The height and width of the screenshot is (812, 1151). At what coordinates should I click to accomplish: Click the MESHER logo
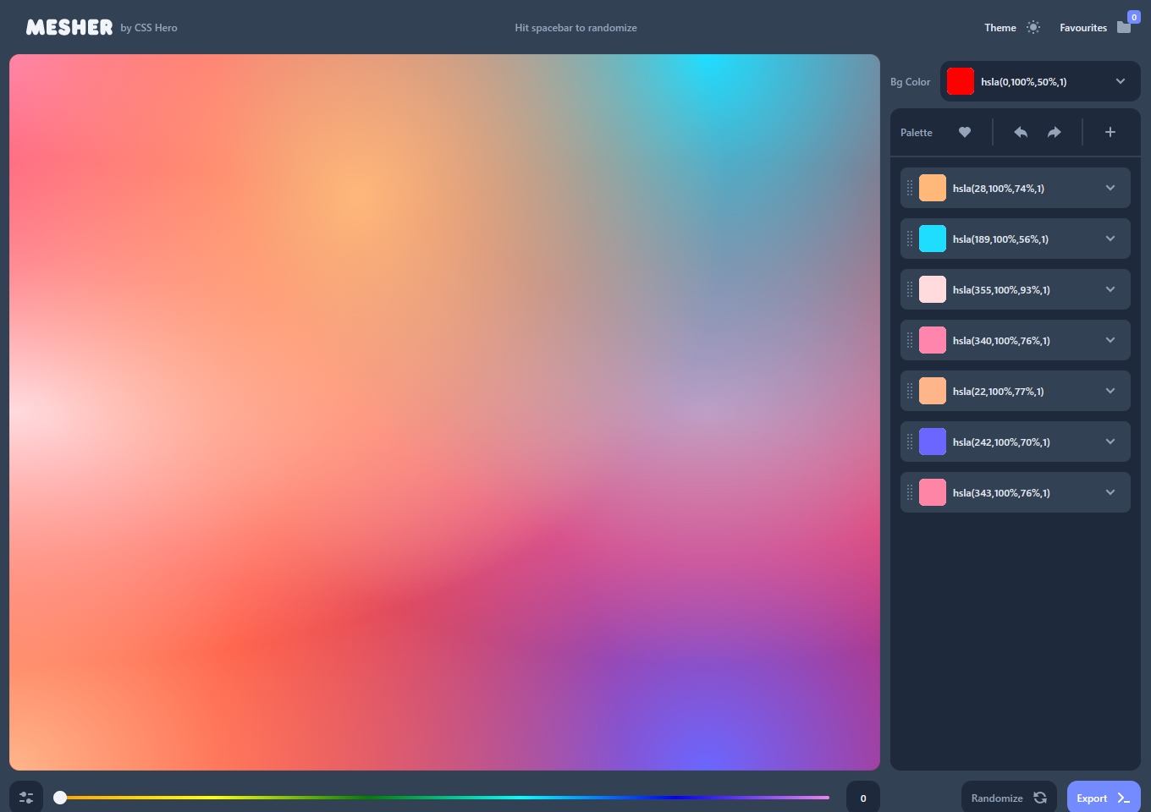click(x=69, y=27)
